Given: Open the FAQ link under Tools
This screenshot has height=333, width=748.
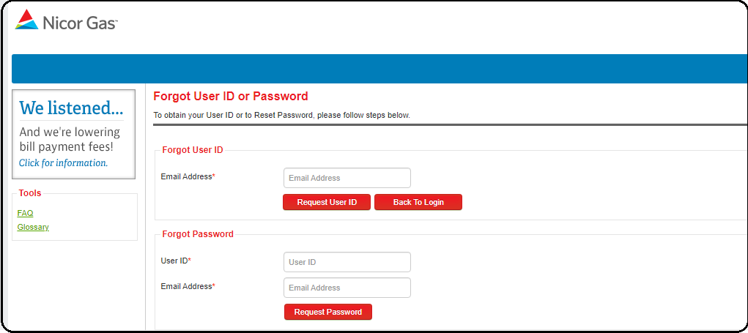Looking at the screenshot, I should pos(26,213).
